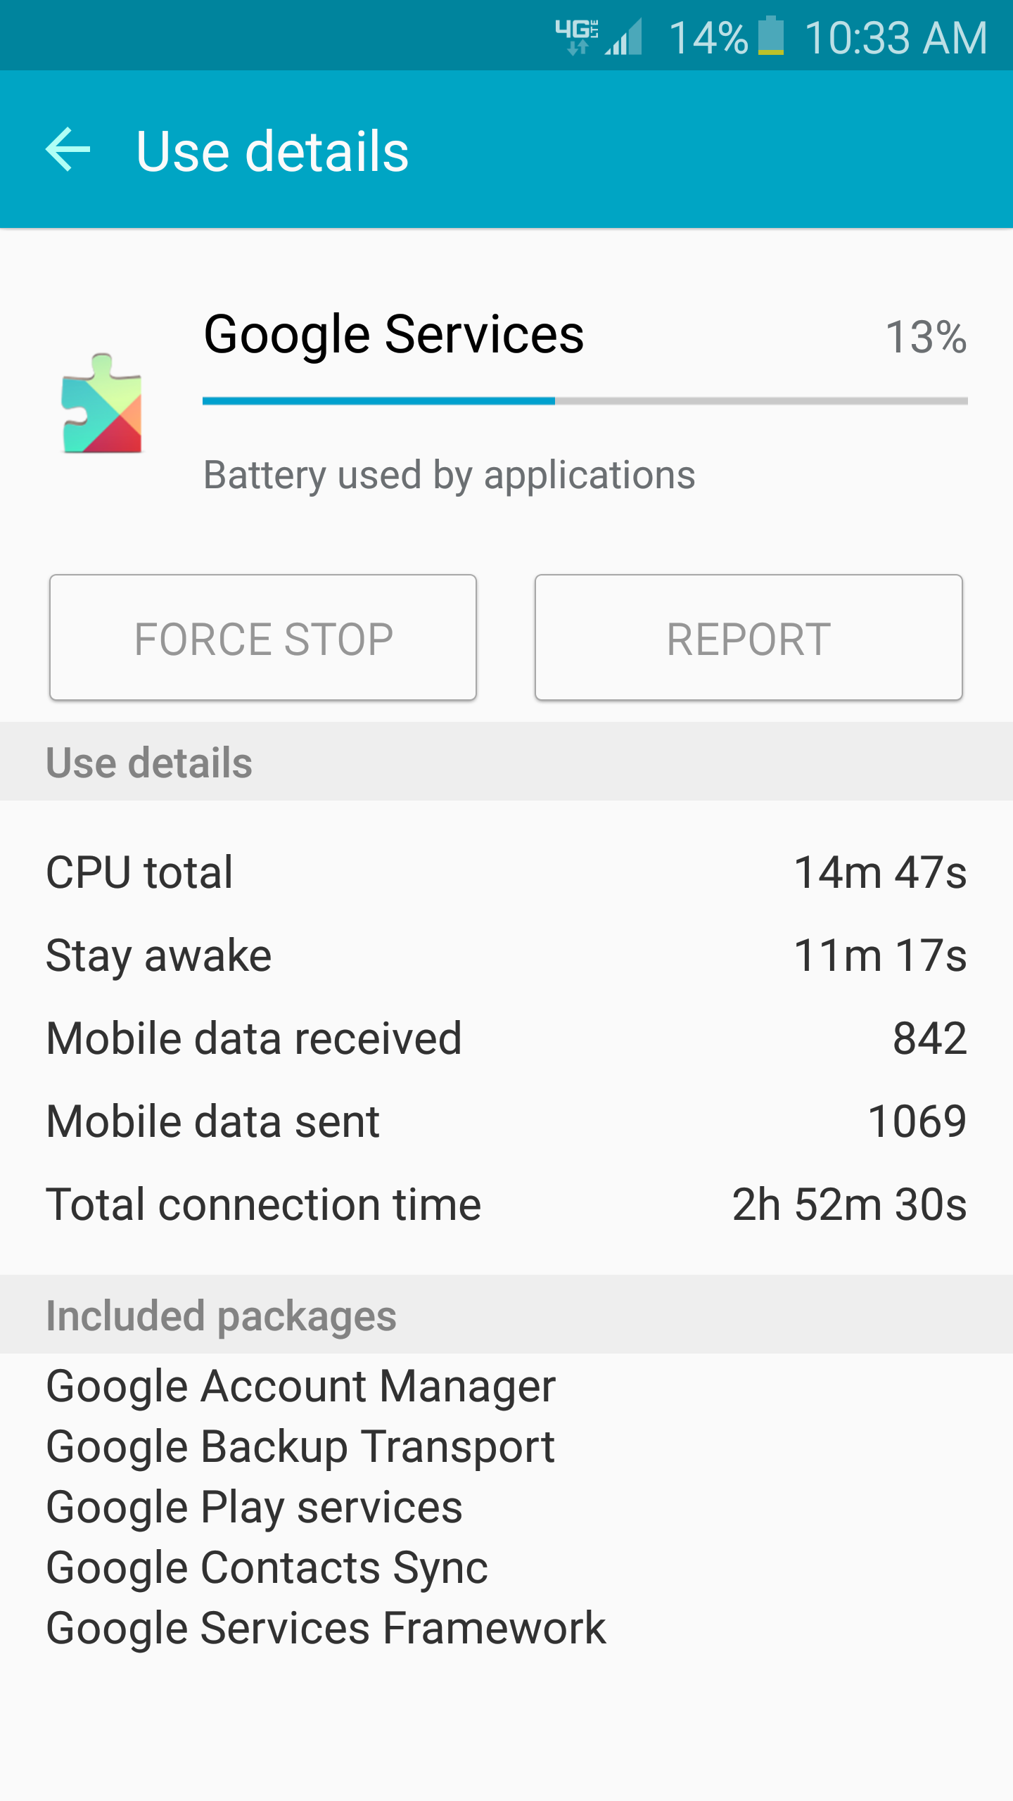Open Google Play services package
The image size is (1013, 1801).
254,1508
